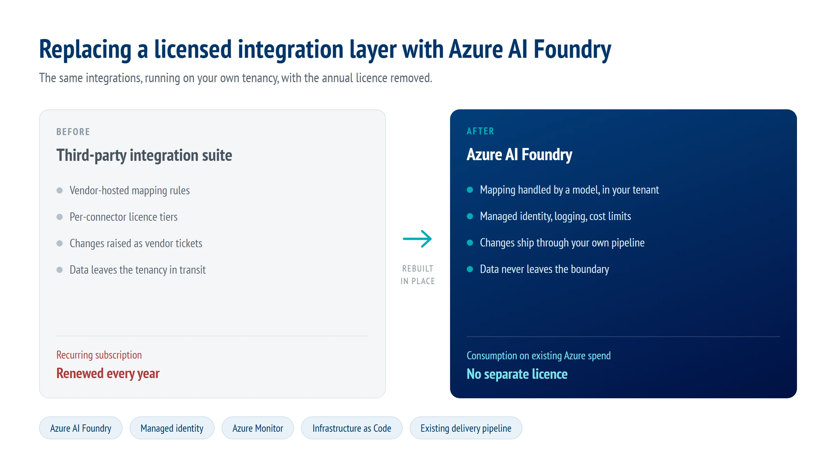Select the 'No separate licence' text
The width and height of the screenshot is (836, 470).
coord(517,374)
